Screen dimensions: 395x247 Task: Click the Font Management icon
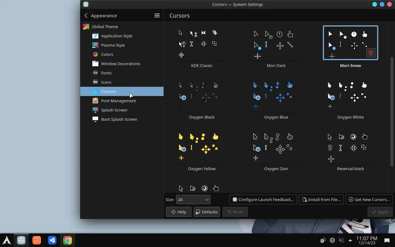point(95,101)
